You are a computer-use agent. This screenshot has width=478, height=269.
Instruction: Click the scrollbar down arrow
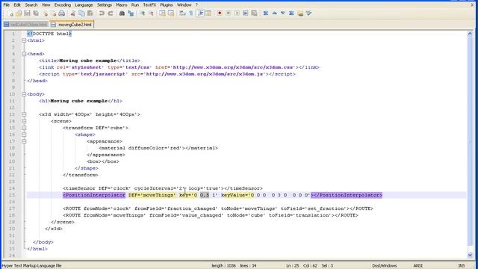(470, 255)
